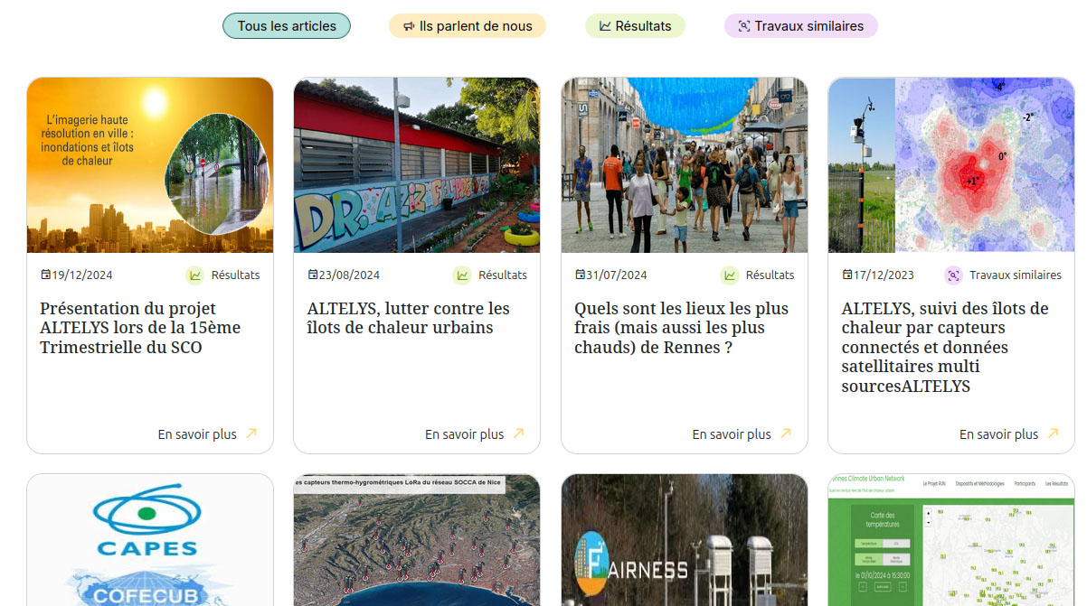The height and width of the screenshot is (606, 1087).
Task: Open 'Quels sont les lieux les plus frais' title
Action: pyautogui.click(x=681, y=328)
